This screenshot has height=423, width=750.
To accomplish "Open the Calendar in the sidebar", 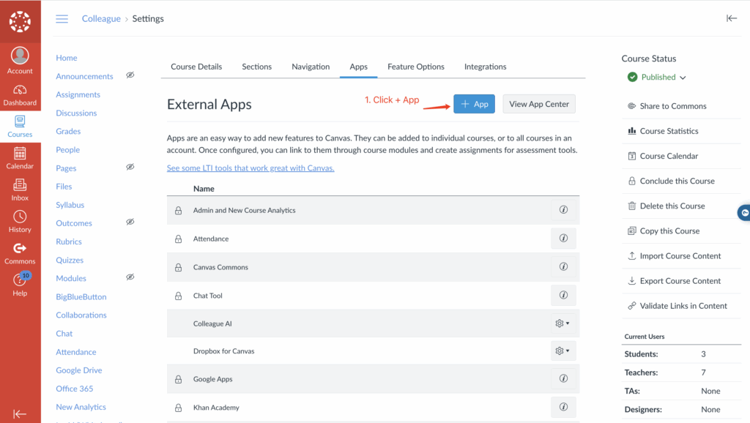I will point(20,157).
